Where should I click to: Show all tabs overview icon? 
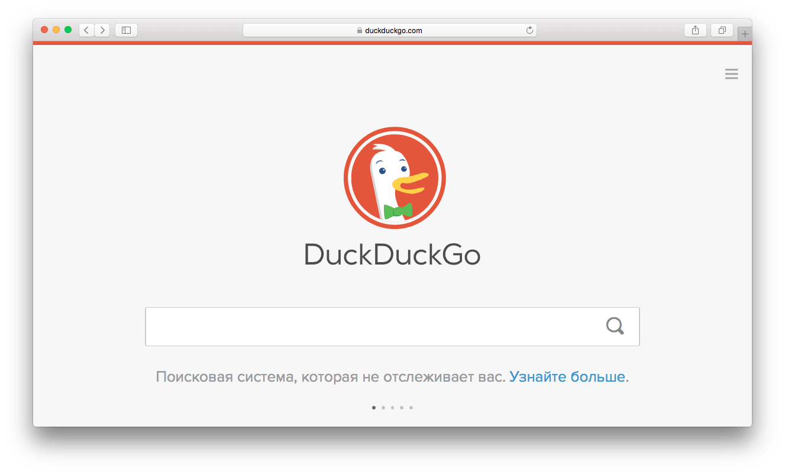(x=722, y=30)
